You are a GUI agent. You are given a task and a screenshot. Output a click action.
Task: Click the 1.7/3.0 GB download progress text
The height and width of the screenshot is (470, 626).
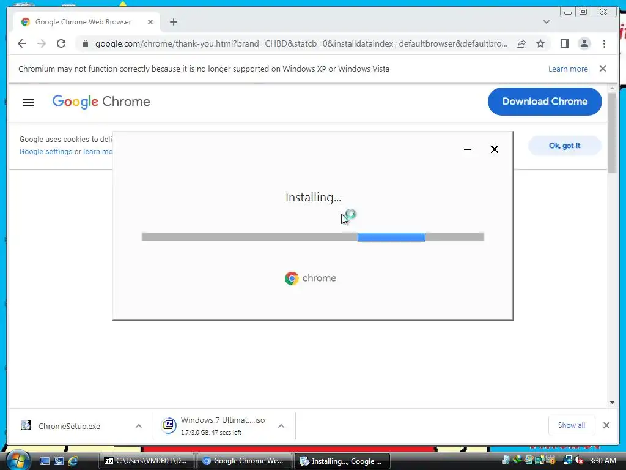coord(211,433)
